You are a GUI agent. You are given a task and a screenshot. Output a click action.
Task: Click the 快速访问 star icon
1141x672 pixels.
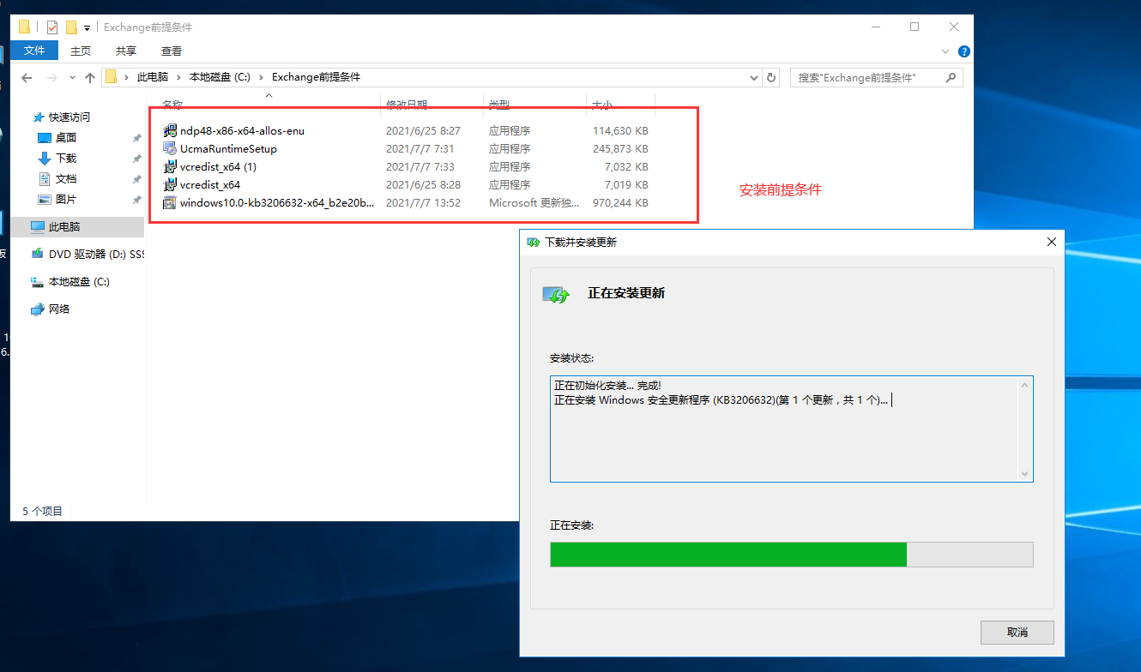[x=38, y=117]
